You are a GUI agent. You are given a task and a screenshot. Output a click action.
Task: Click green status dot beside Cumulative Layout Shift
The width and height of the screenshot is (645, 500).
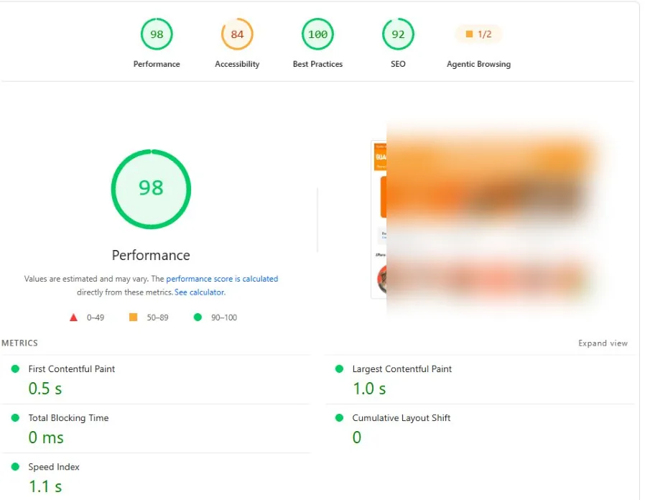point(339,417)
